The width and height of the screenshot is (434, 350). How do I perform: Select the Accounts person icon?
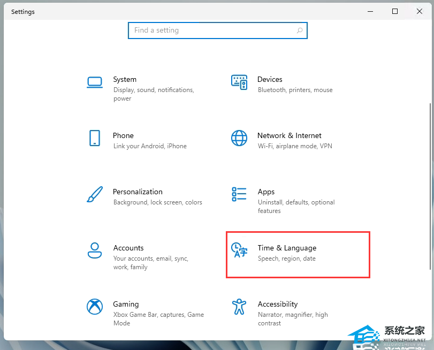[95, 250]
